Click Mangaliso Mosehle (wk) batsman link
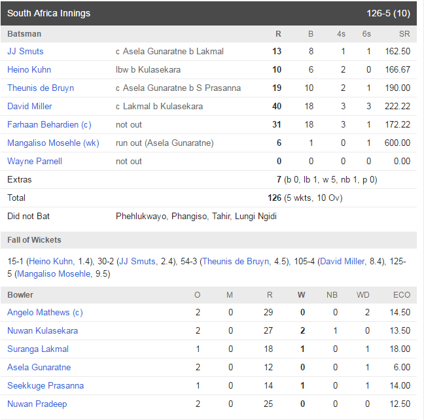Screen dimensions: 424x420 (53, 143)
